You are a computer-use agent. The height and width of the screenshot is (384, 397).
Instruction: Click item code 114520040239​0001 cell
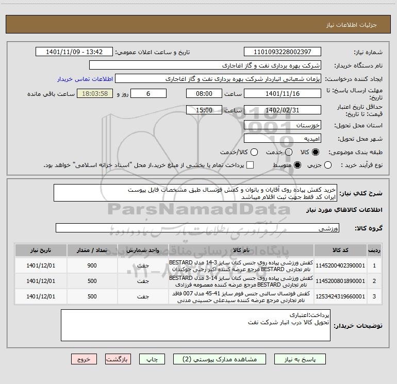(340, 265)
